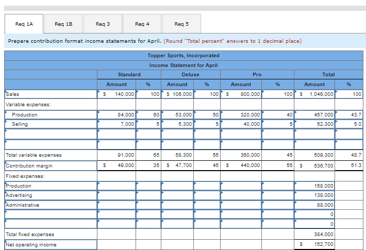Click the Total Sales amount field 1,046,000
The height and width of the screenshot is (250, 366).
coord(314,94)
